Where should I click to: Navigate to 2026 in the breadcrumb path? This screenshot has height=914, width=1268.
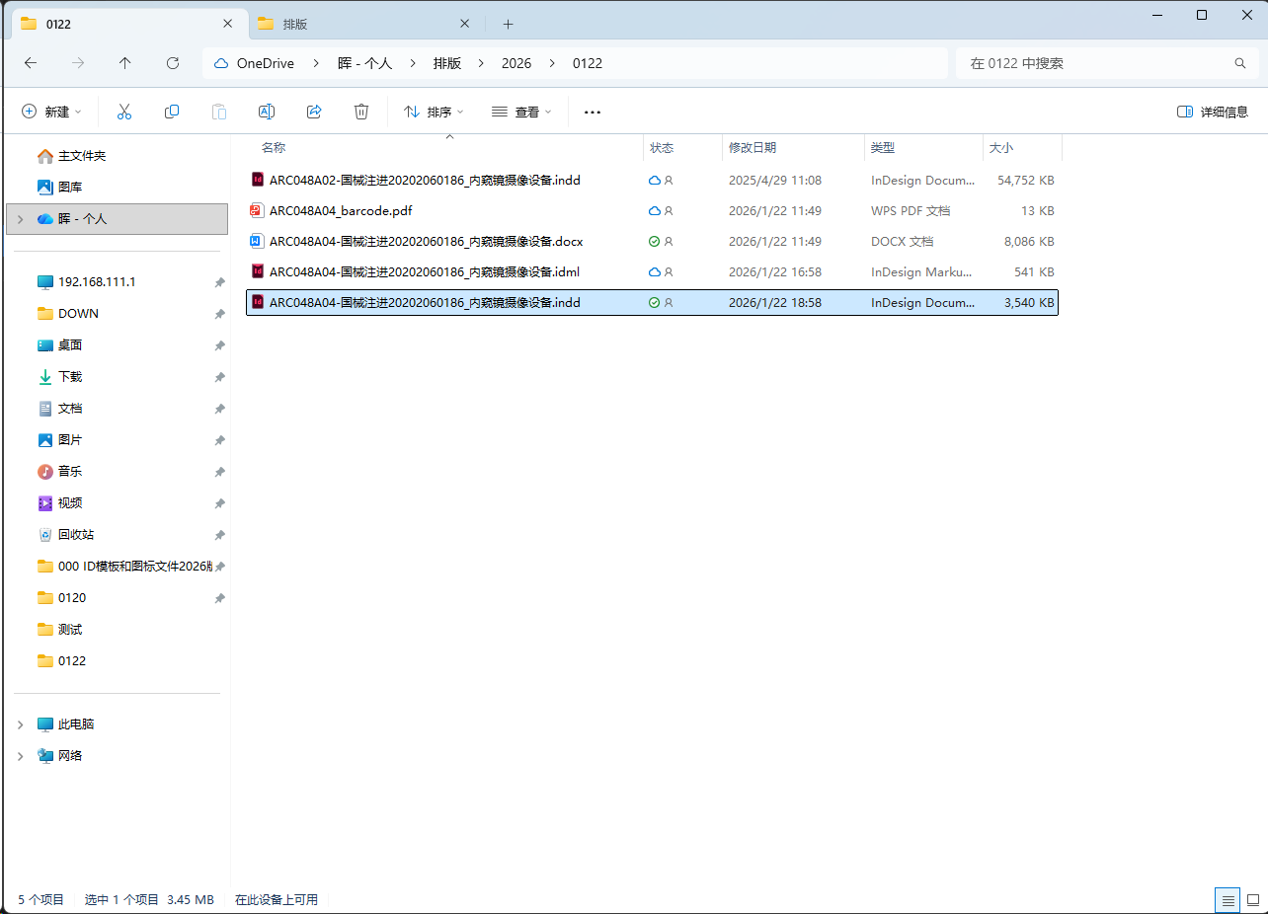click(516, 62)
